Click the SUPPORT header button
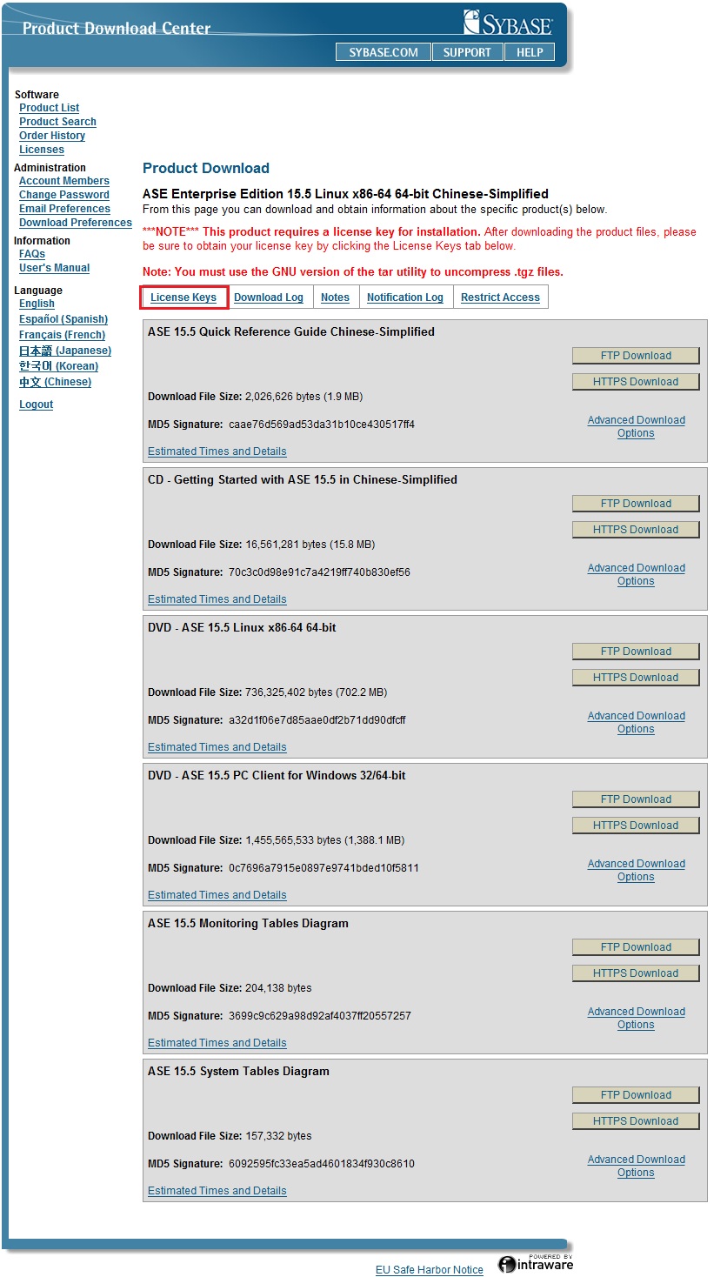 [467, 52]
